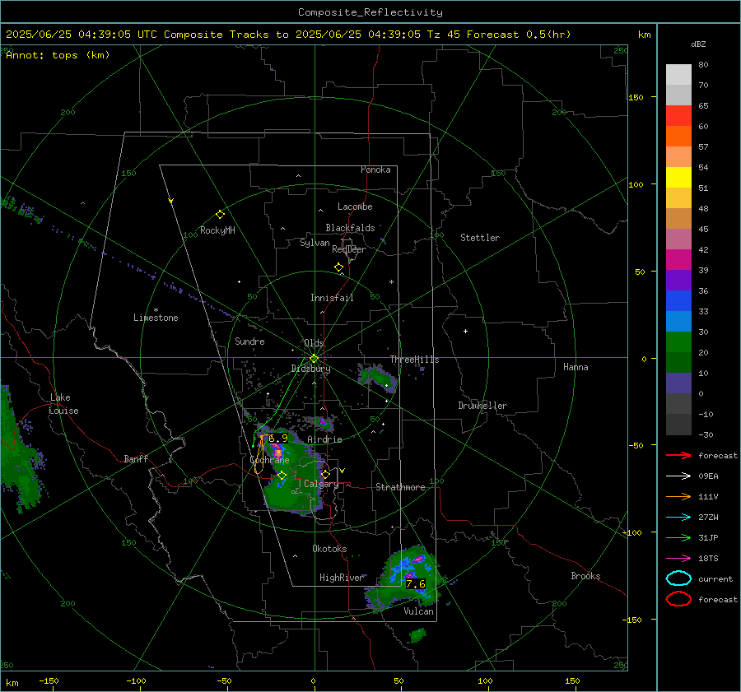Click the cyan 27ZW track arrow
The width and height of the screenshot is (741, 692).
(x=678, y=518)
